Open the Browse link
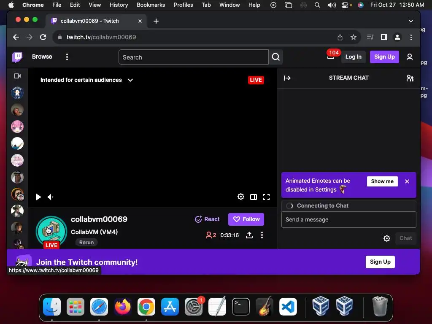Viewport: 432px width, 324px height. coord(42,57)
